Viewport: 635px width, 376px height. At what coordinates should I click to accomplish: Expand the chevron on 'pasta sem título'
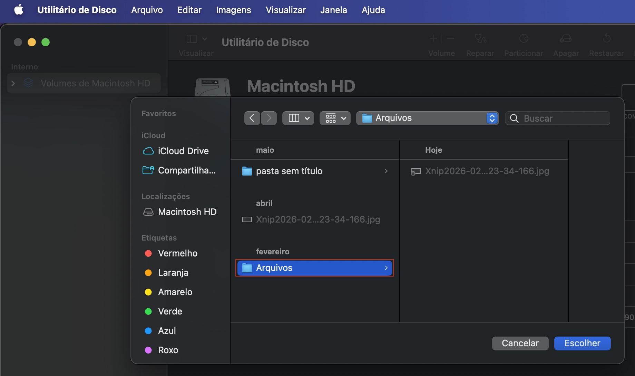[x=386, y=171]
